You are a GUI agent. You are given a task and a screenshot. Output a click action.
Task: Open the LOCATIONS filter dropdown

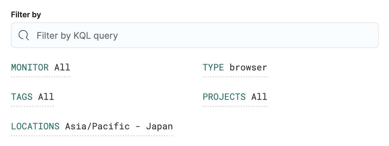pos(92,126)
